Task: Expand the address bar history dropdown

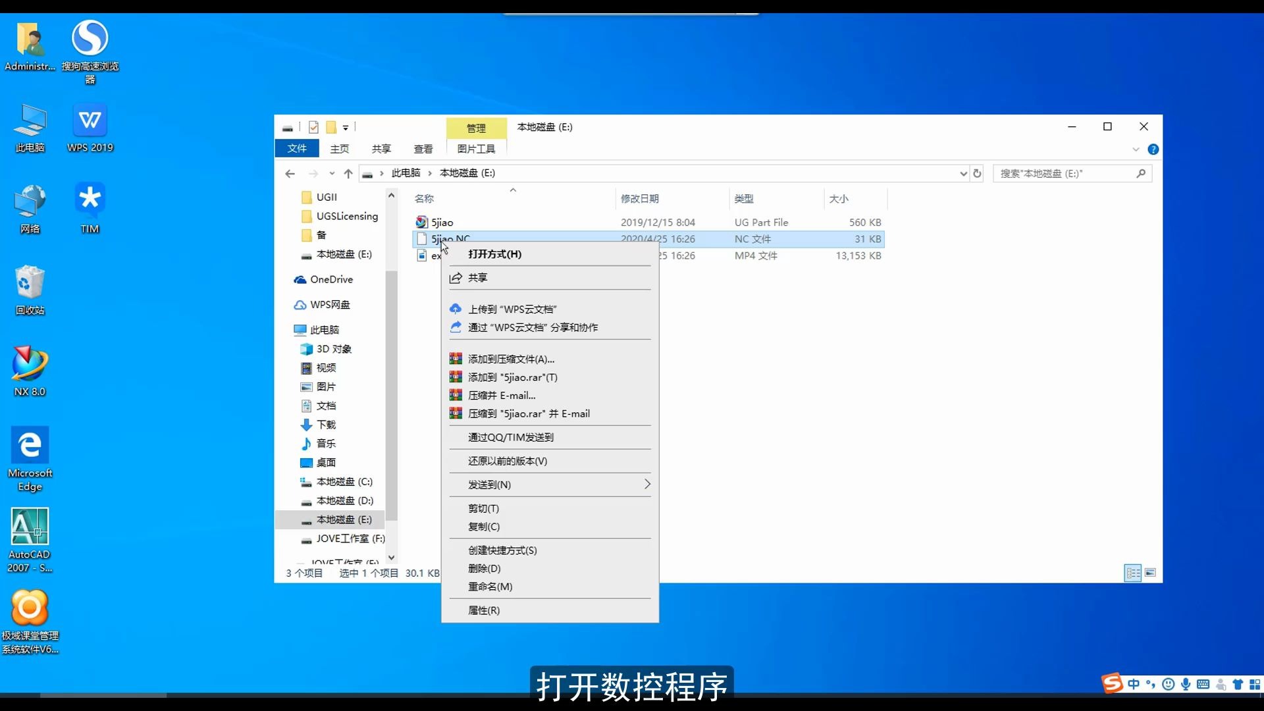Action: tap(962, 173)
